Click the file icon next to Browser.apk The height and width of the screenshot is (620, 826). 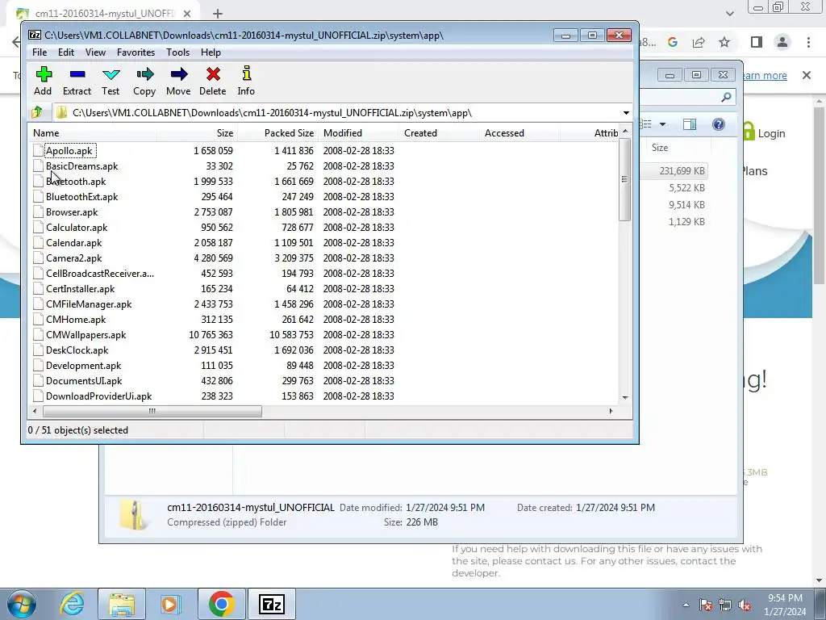tap(38, 212)
